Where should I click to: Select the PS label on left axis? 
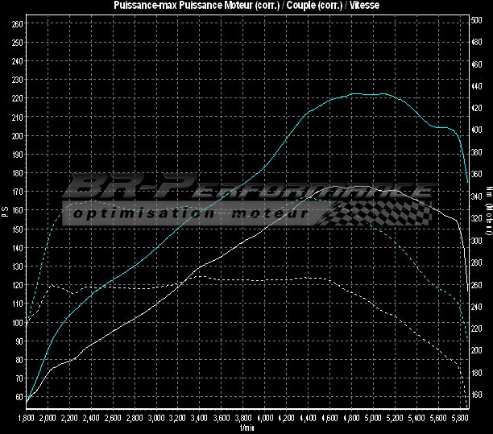point(5,212)
